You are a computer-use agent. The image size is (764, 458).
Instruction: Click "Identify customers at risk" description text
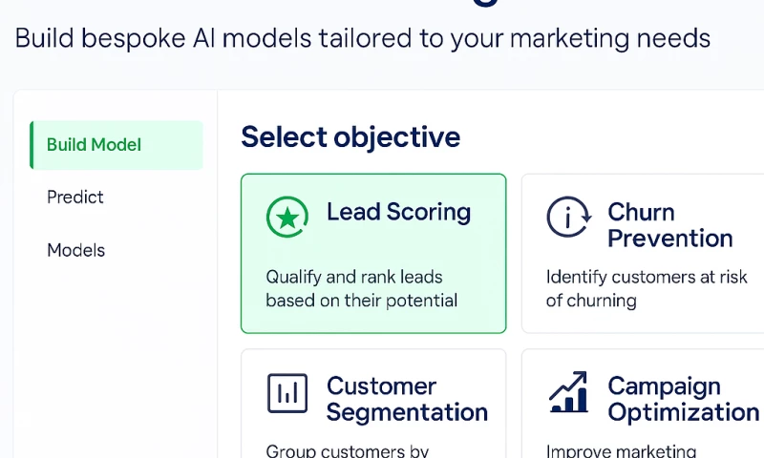645,277
